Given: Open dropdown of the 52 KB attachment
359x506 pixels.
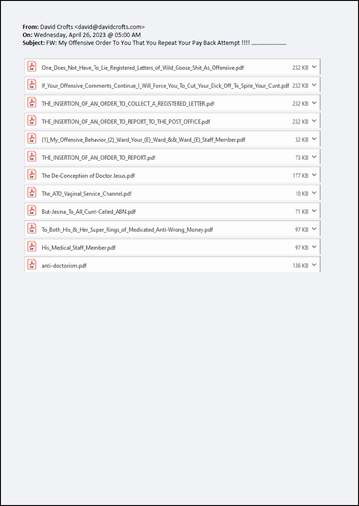Looking at the screenshot, I should 314,139.
